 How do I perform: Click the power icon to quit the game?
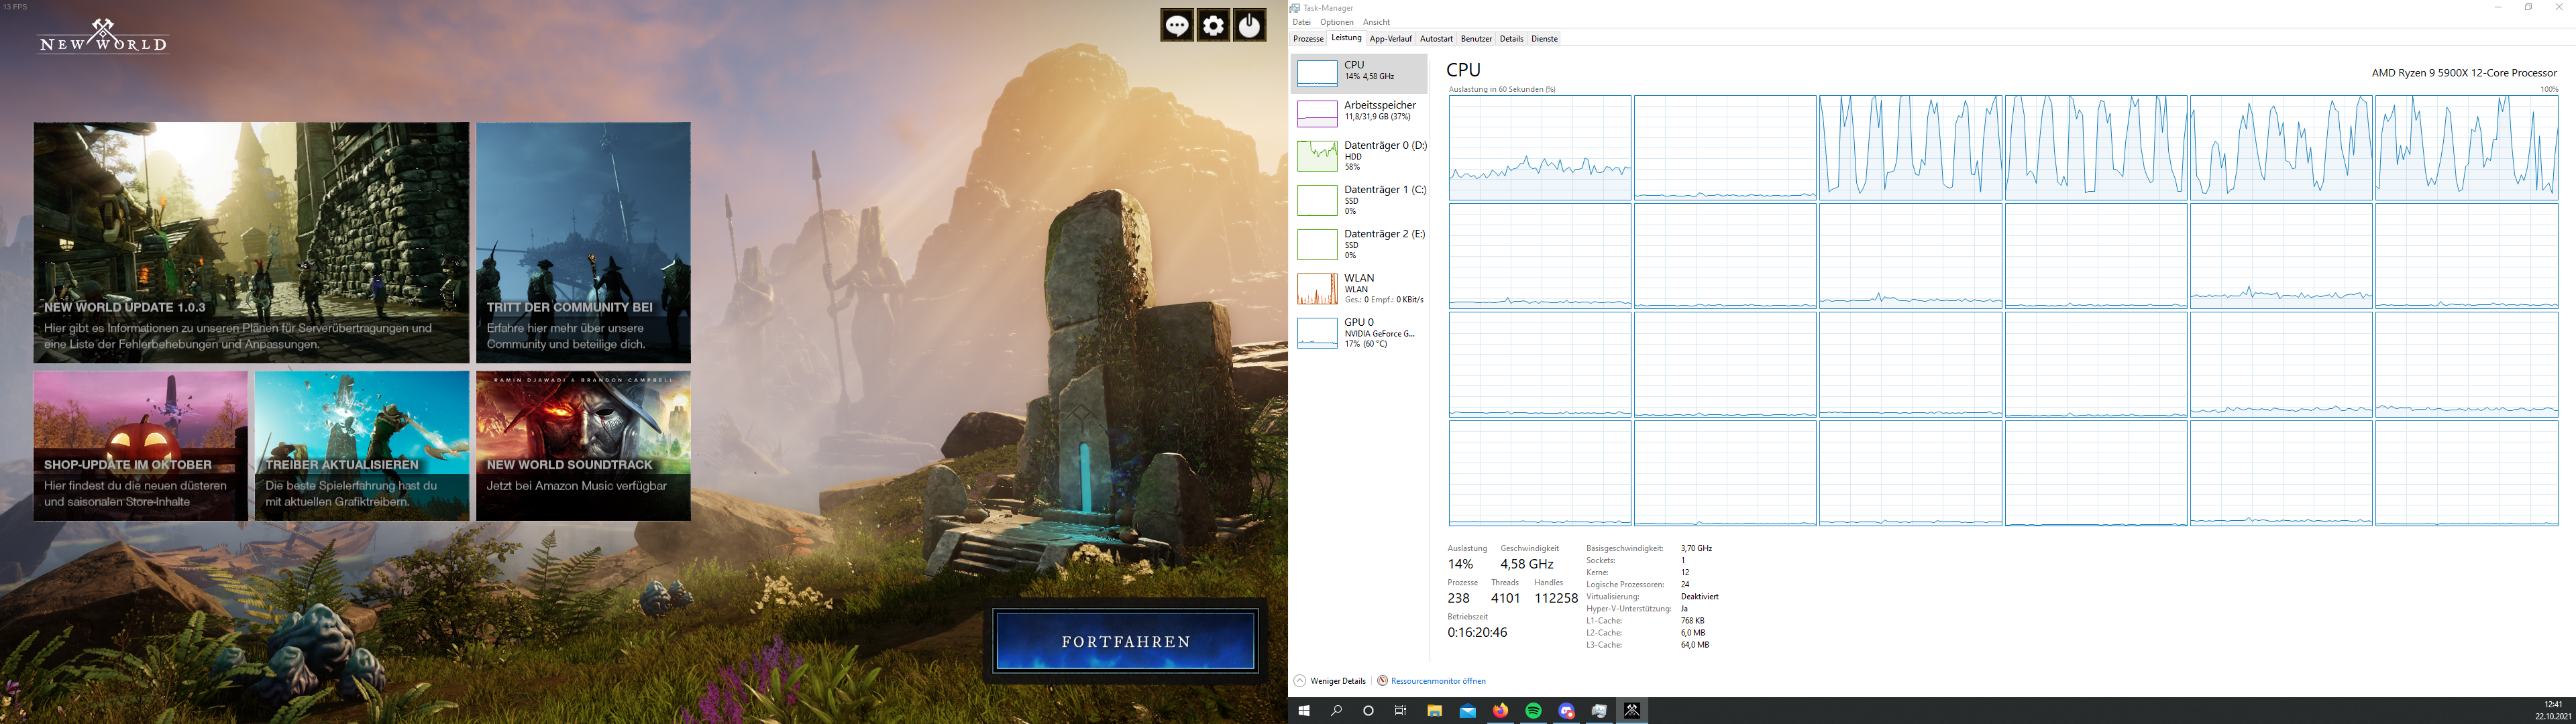coord(1249,26)
